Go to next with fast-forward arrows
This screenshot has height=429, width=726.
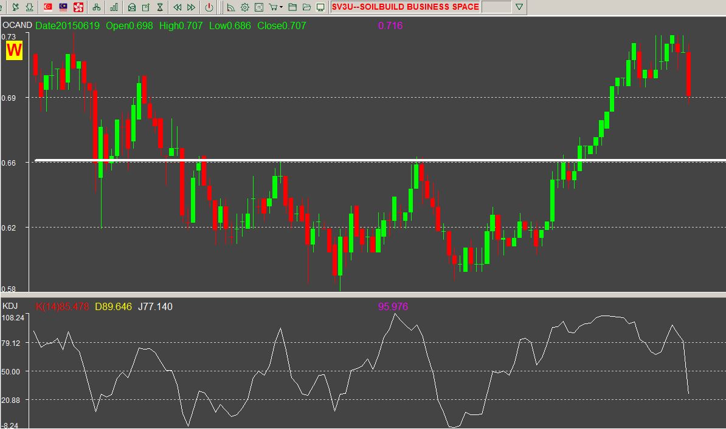tap(191, 7)
